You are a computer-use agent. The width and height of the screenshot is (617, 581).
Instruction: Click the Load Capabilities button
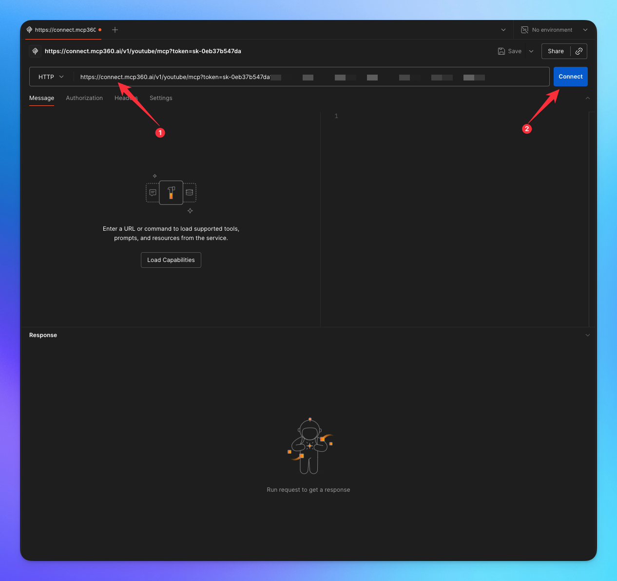[x=171, y=260]
